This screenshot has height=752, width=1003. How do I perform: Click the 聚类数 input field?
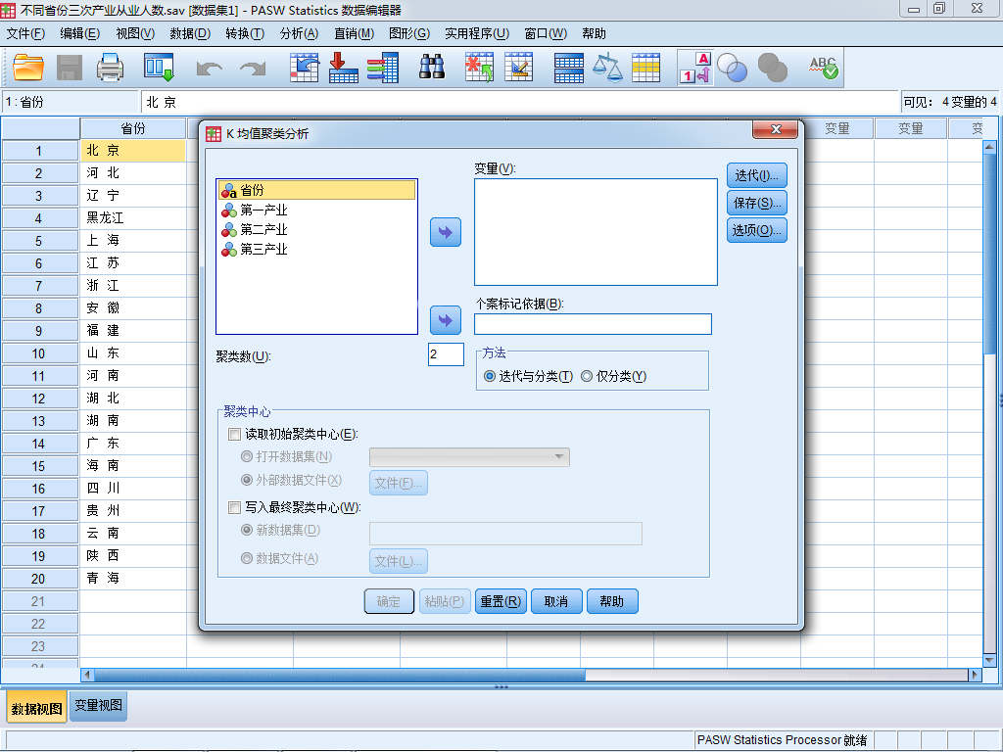(x=446, y=354)
